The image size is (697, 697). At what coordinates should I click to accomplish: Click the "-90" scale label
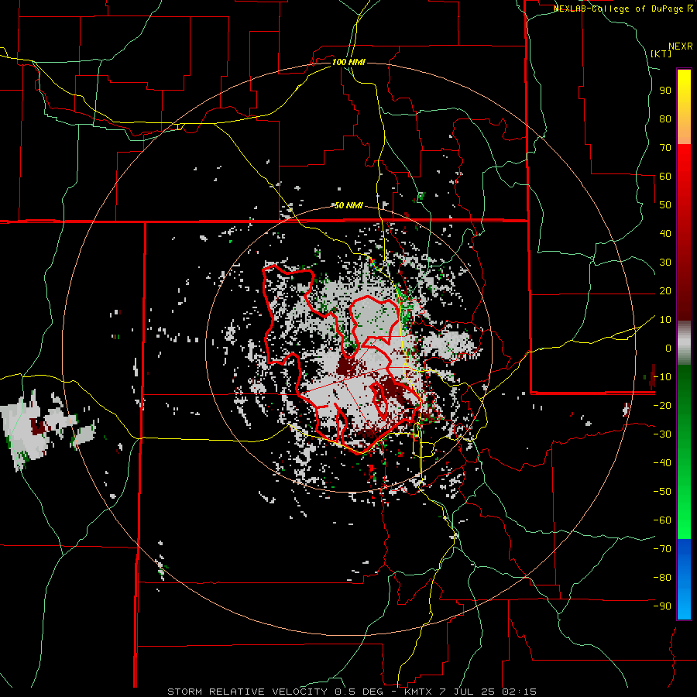tap(662, 606)
